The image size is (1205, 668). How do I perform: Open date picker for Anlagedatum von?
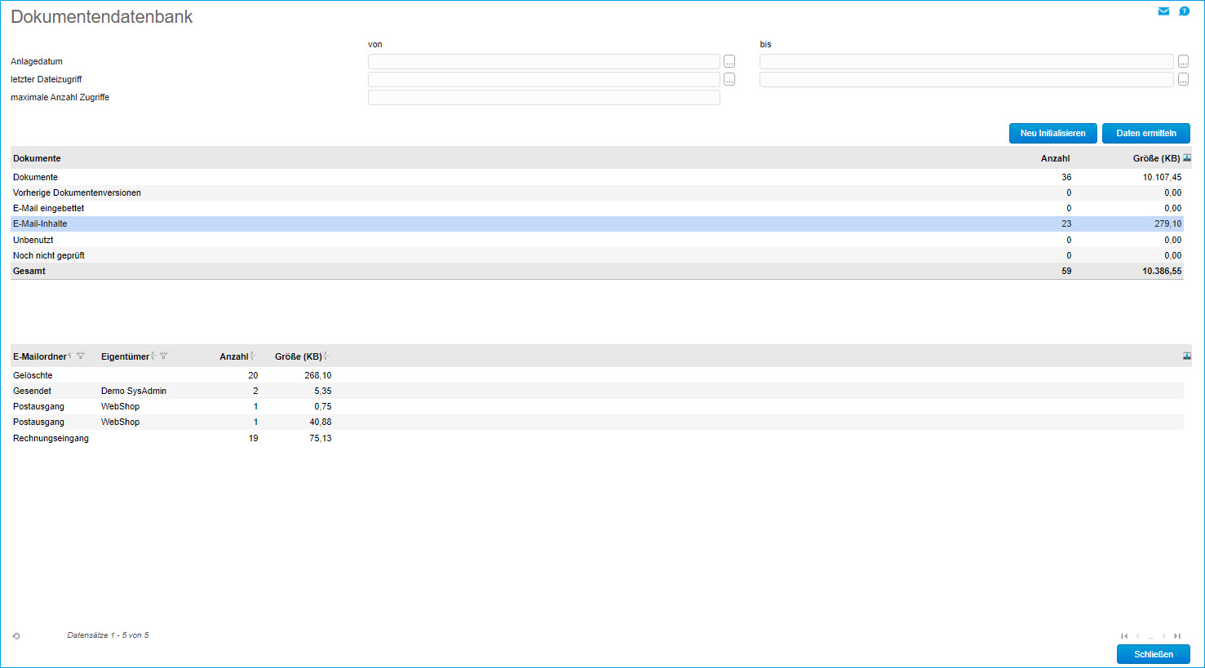[729, 61]
